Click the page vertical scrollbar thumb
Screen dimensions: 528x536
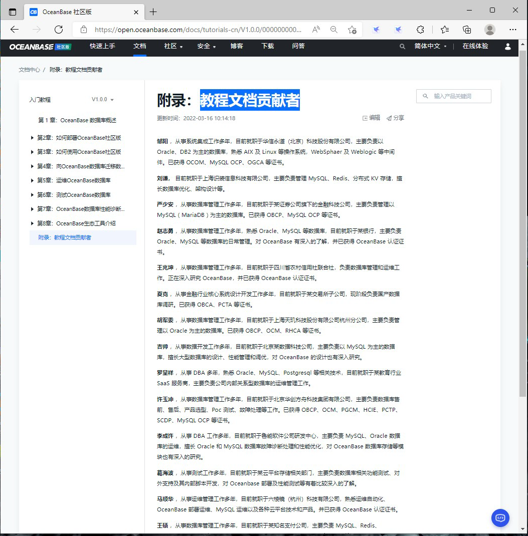pos(522,223)
